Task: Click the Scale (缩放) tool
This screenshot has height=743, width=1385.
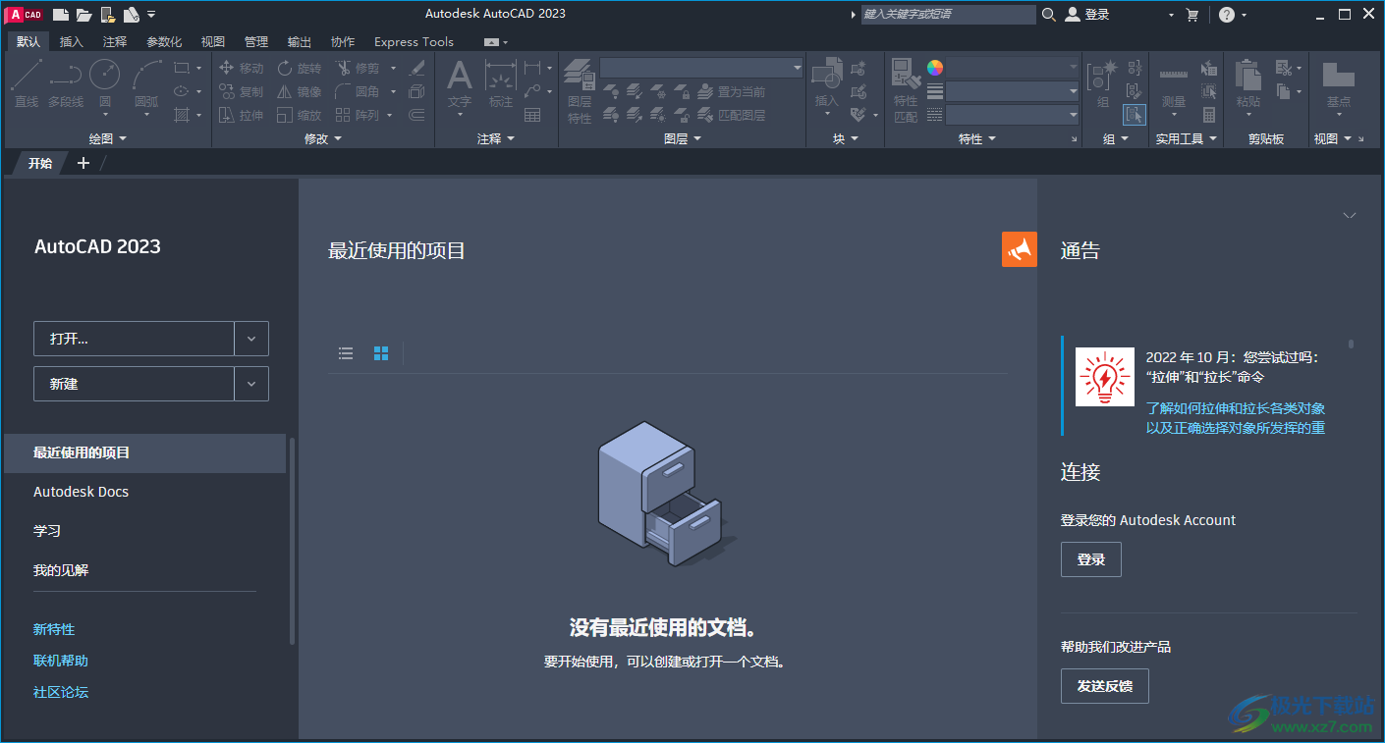Action: point(299,115)
